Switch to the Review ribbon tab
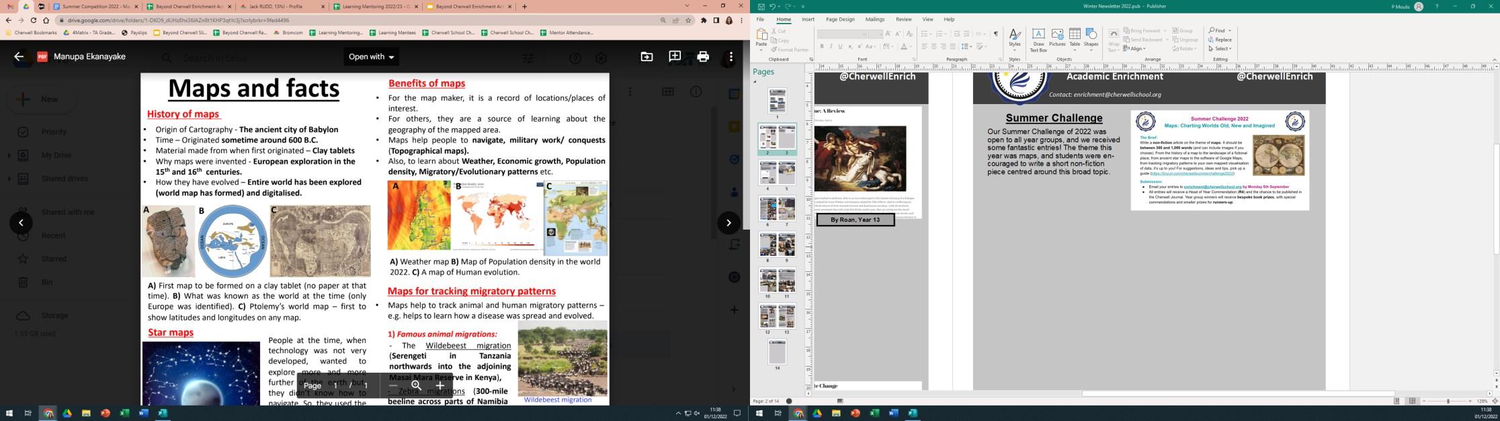1500x421 pixels. (904, 19)
